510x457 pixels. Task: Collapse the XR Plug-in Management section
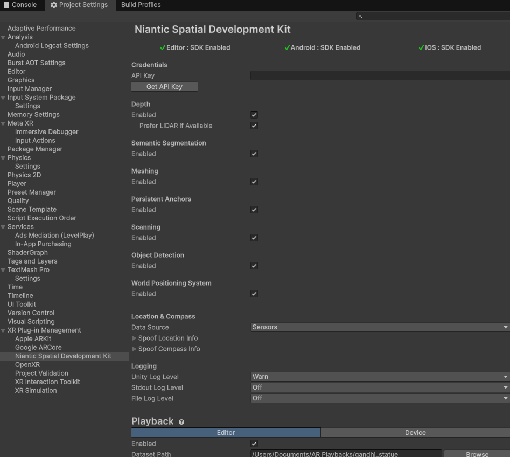pyautogui.click(x=3, y=330)
